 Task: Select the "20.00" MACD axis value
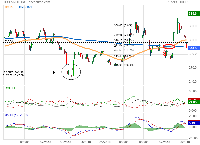pos(193,116)
